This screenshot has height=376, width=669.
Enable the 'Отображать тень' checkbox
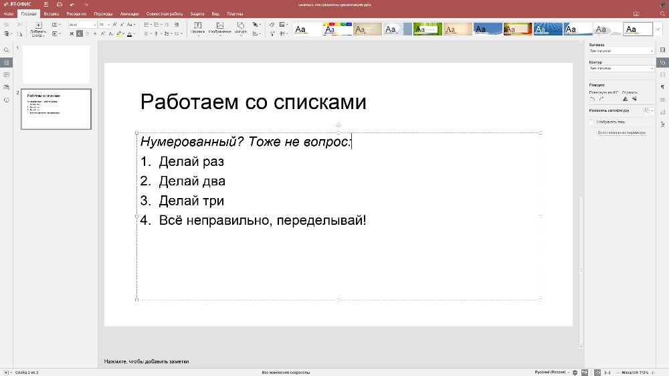pos(591,122)
